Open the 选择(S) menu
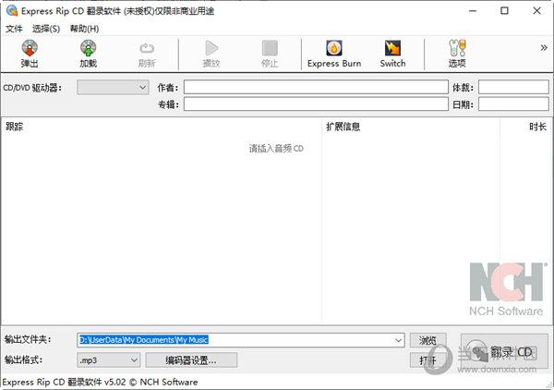 46,29
